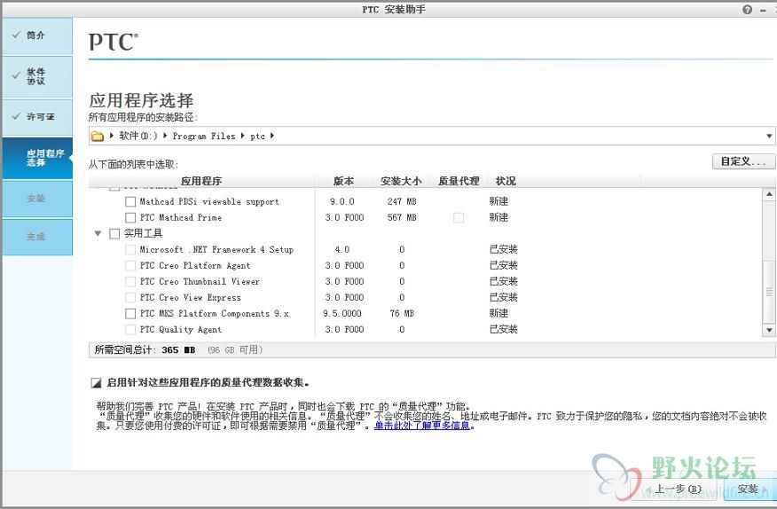Image resolution: width=777 pixels, height=509 pixels.
Task: Select 软件(D:) path segment
Action: pos(138,136)
